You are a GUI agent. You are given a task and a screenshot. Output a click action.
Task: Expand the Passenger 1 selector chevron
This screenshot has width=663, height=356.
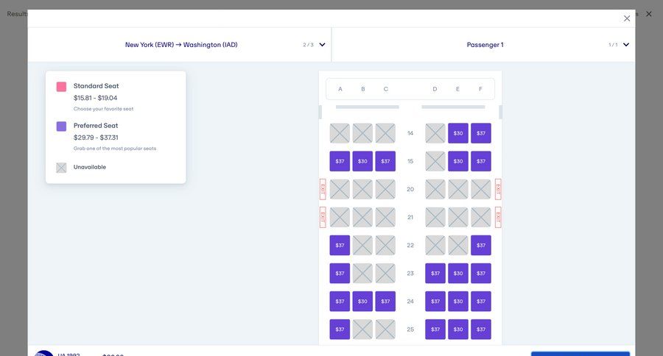626,45
